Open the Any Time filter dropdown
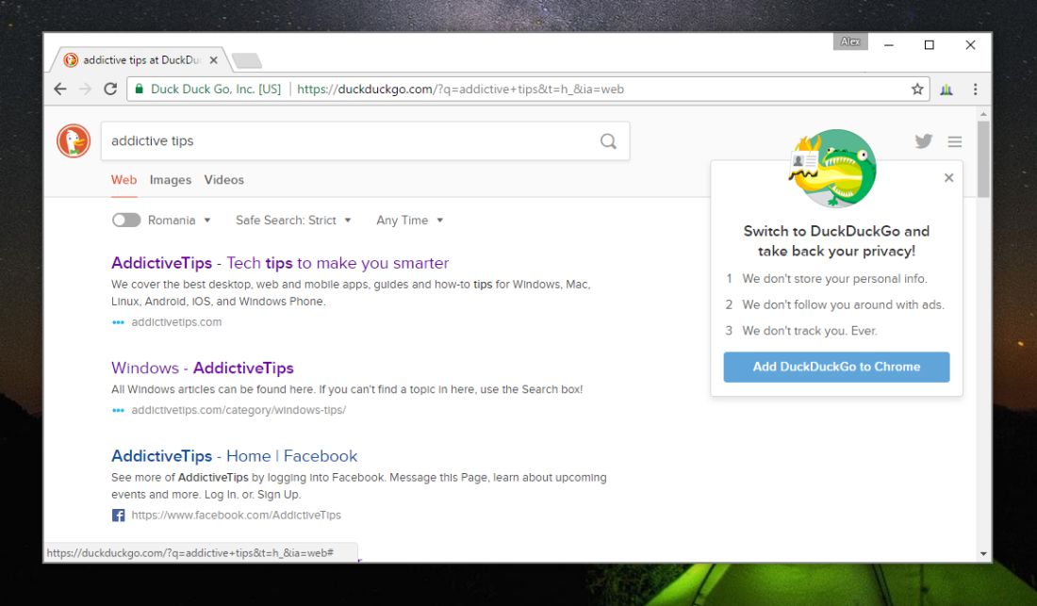Viewport: 1037px width, 606px height. coord(409,220)
